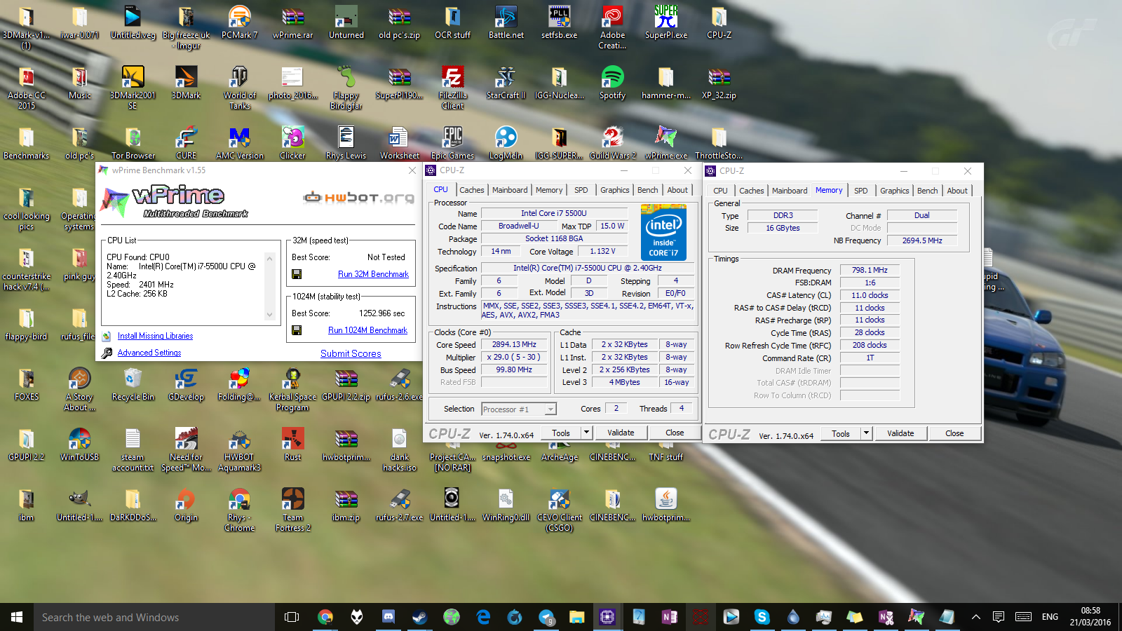Screen dimensions: 1122x631
Task: Expand Tools dropdown arrow in left CPU-Z window
Action: (x=587, y=433)
